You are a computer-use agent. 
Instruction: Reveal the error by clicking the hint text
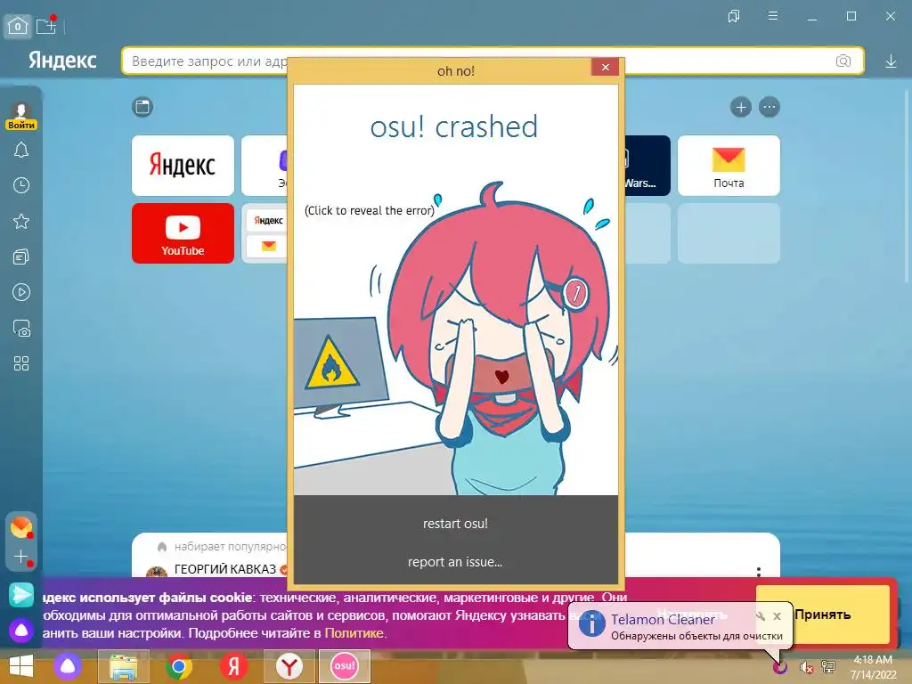pyautogui.click(x=370, y=210)
